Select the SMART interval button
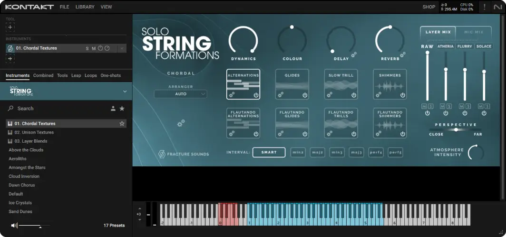 (269, 153)
